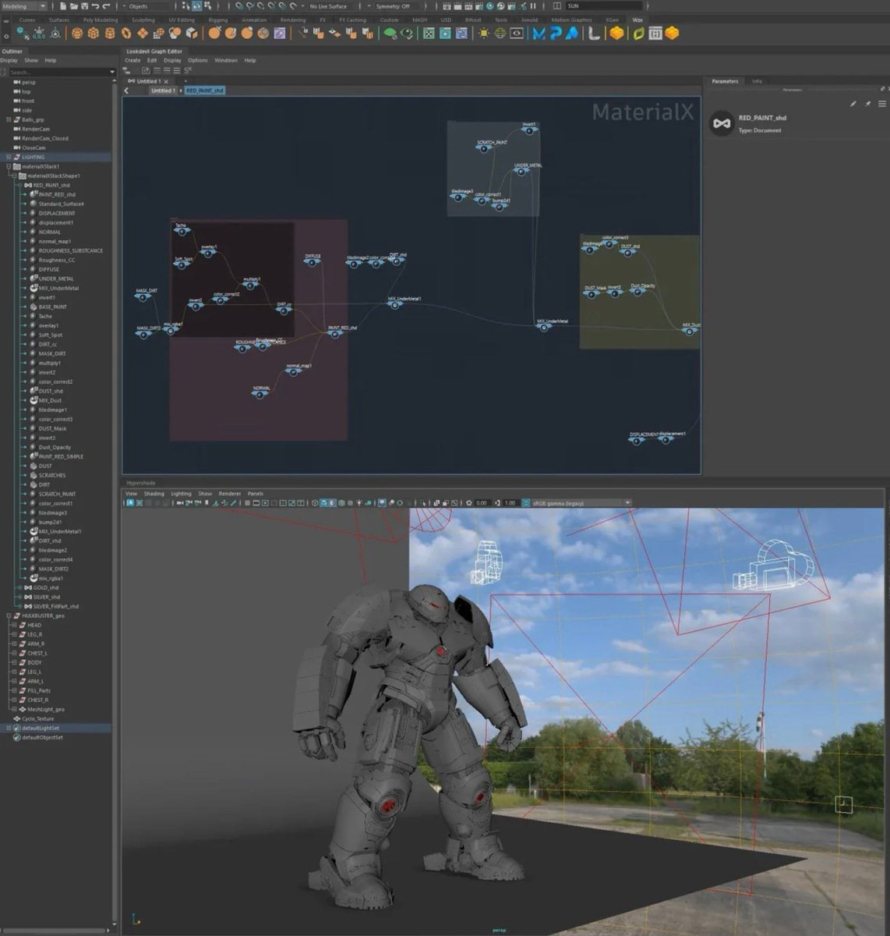Open the Display menu in Outliner
The image size is (890, 936).
coord(9,60)
